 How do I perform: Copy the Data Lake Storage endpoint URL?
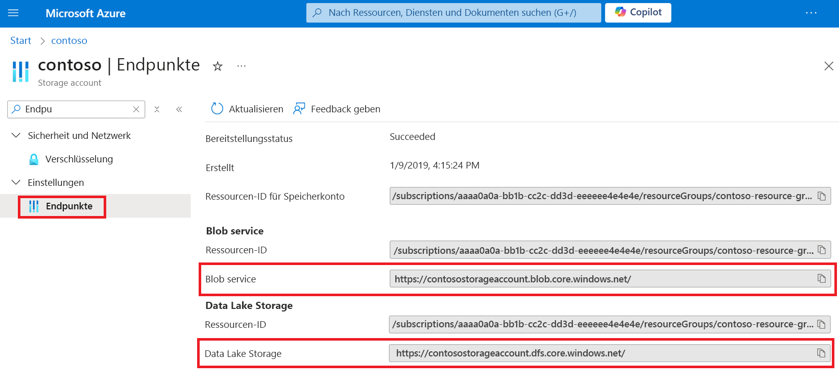click(822, 353)
